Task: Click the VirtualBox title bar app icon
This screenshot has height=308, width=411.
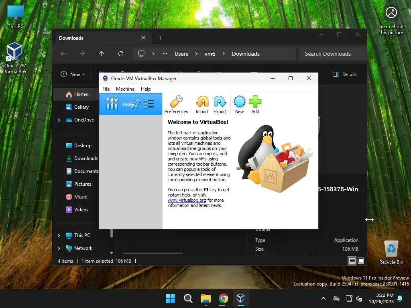Action: (106, 78)
